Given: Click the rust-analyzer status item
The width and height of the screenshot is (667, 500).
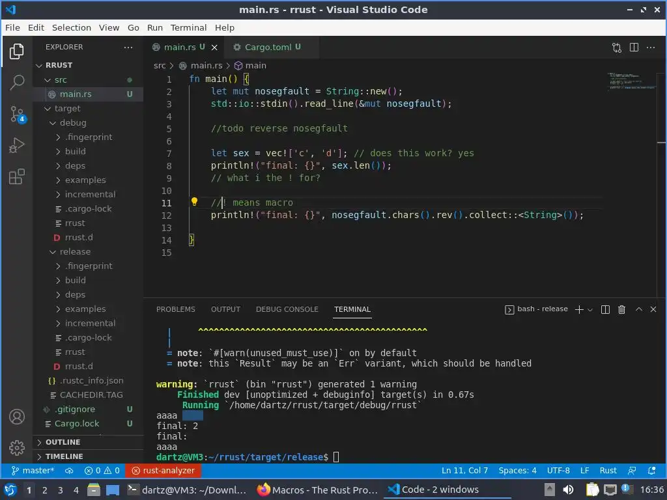Looking at the screenshot, I should click(163, 470).
